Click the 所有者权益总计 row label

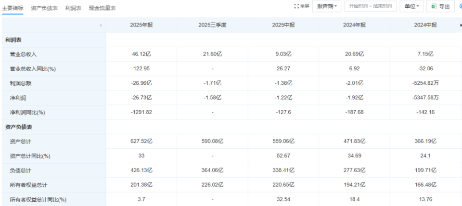click(x=28, y=185)
